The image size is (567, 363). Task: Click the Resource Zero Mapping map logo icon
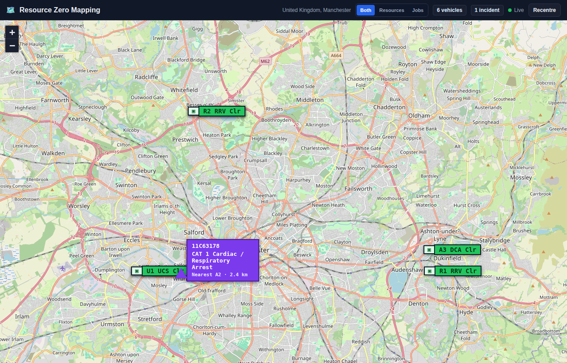pos(11,10)
